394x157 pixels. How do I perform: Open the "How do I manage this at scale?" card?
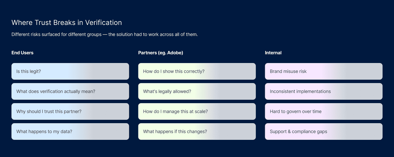pos(197,111)
